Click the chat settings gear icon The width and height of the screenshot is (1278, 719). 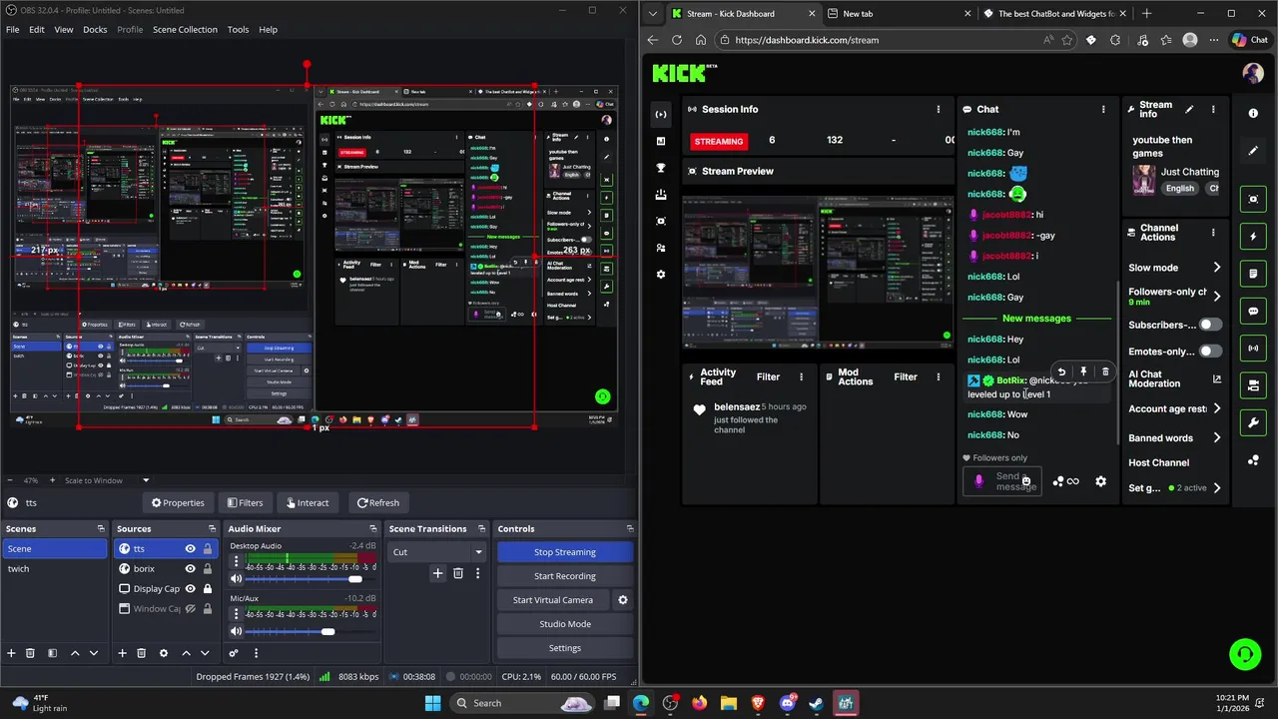point(1100,481)
